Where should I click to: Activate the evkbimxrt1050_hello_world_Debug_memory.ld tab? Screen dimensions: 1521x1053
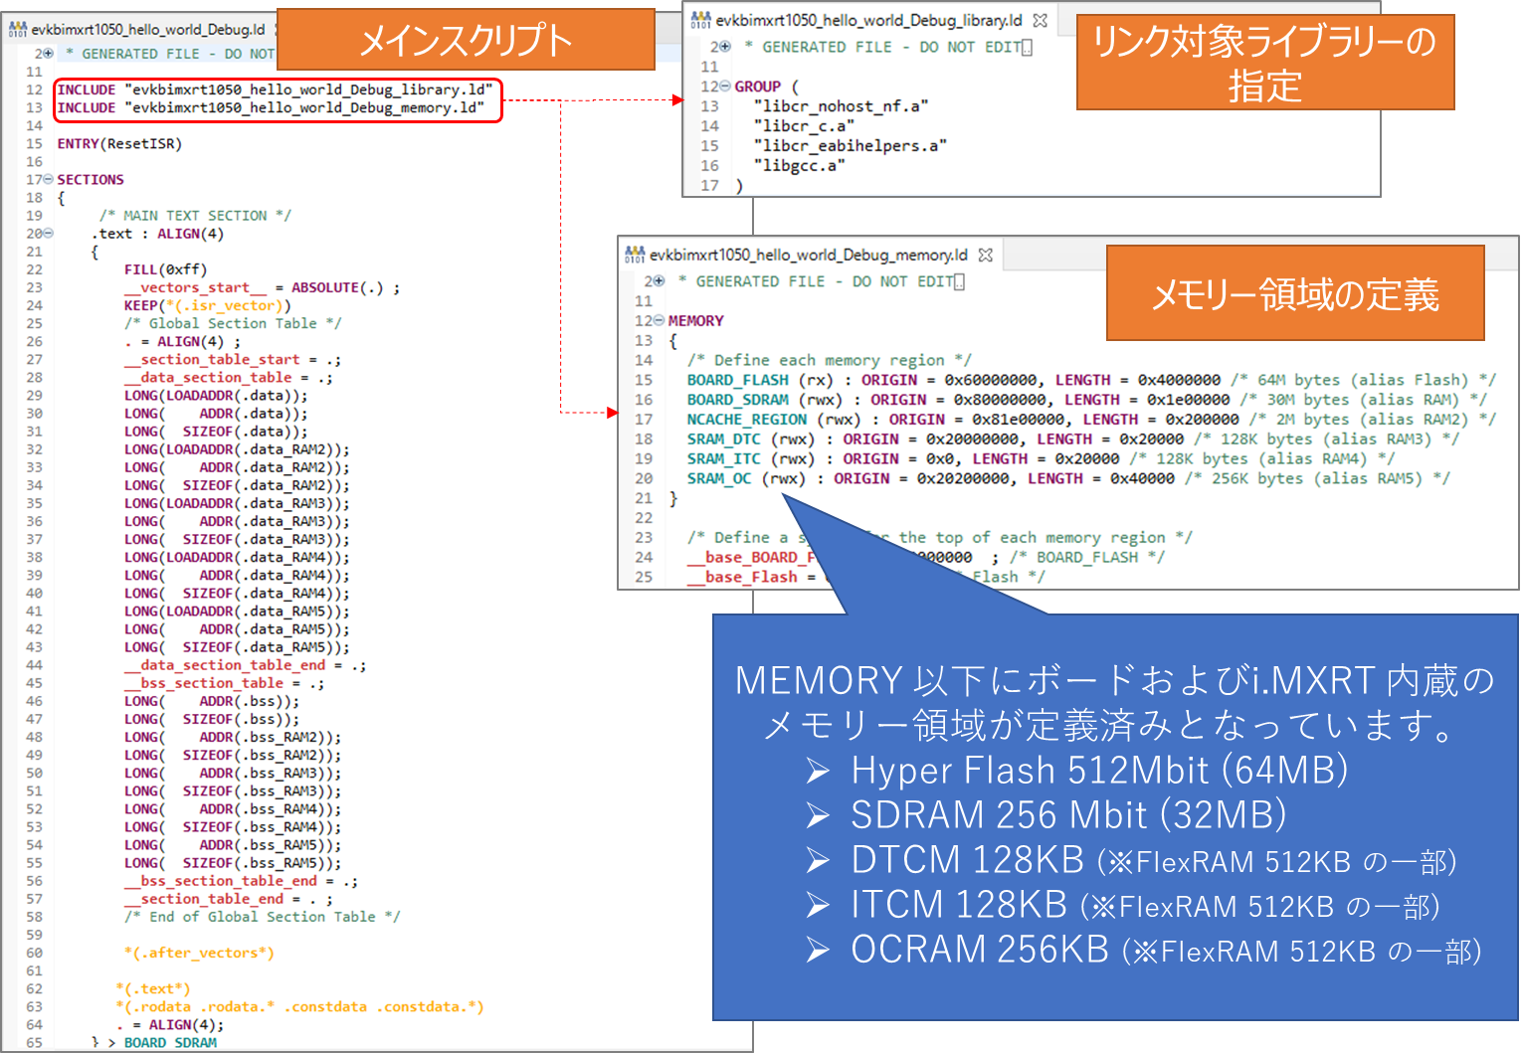[x=808, y=255]
